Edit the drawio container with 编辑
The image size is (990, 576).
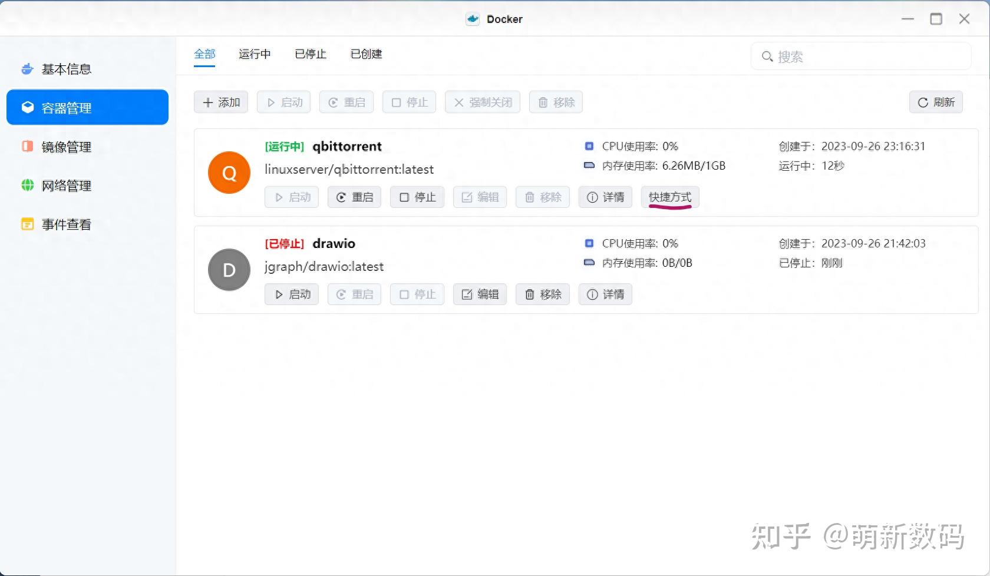click(479, 294)
